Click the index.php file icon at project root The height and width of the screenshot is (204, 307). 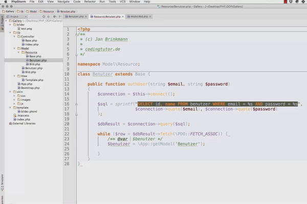15,119
